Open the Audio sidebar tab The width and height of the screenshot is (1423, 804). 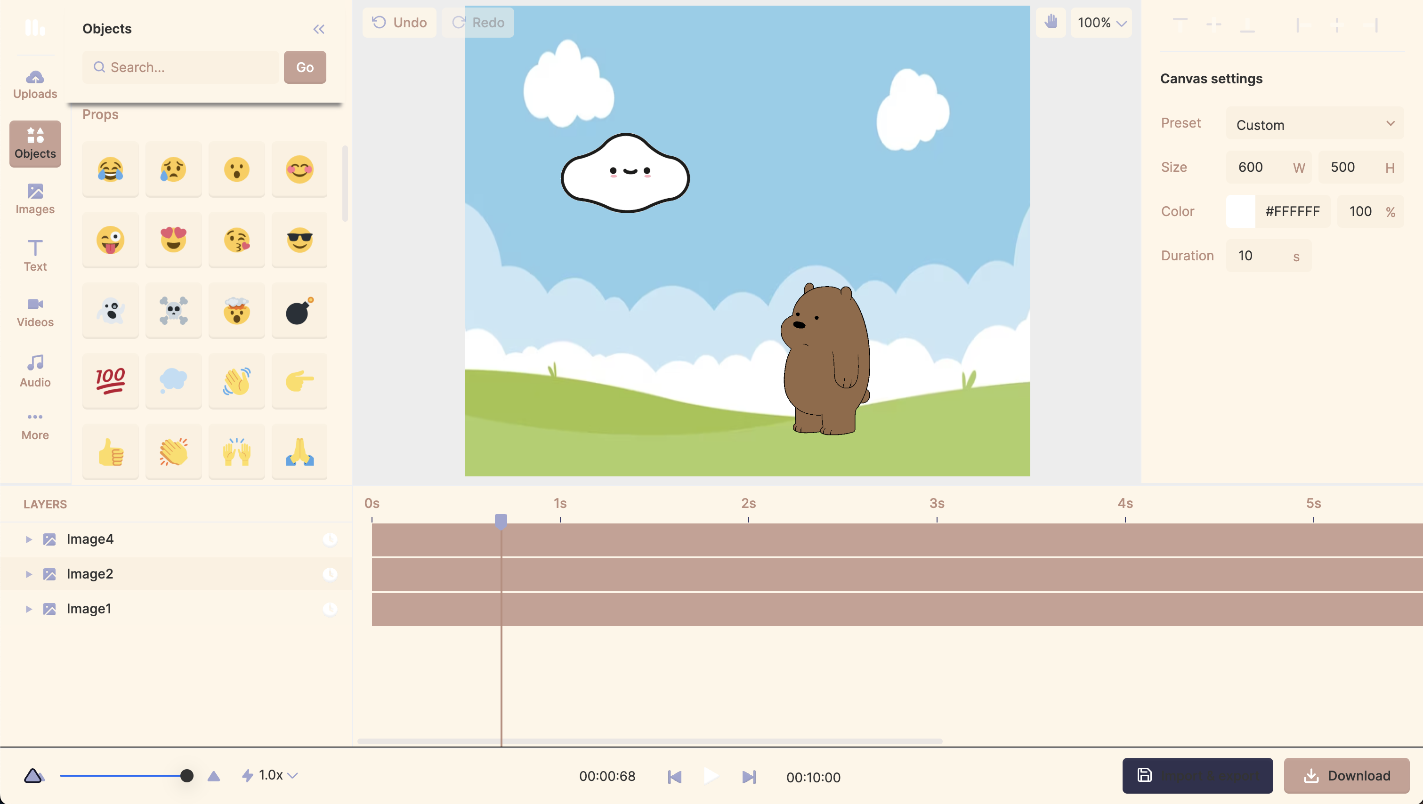click(x=35, y=371)
